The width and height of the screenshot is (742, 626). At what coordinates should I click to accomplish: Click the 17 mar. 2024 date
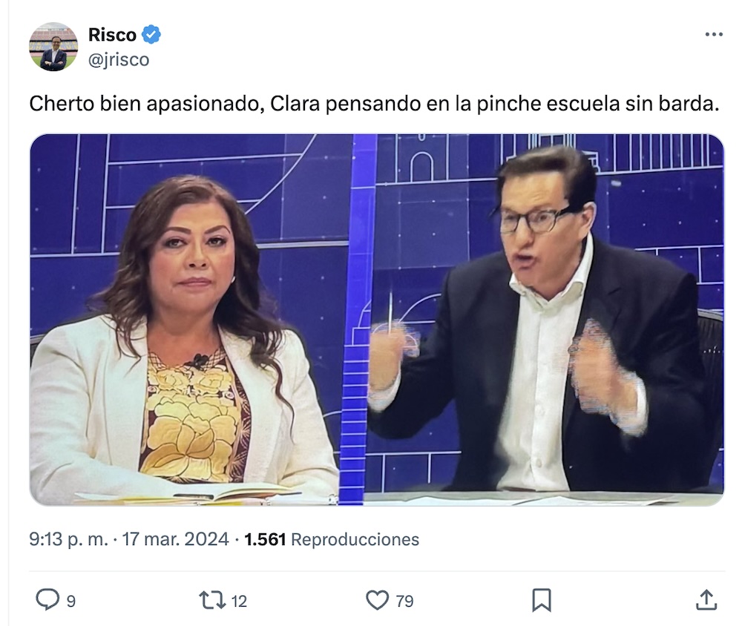(176, 539)
